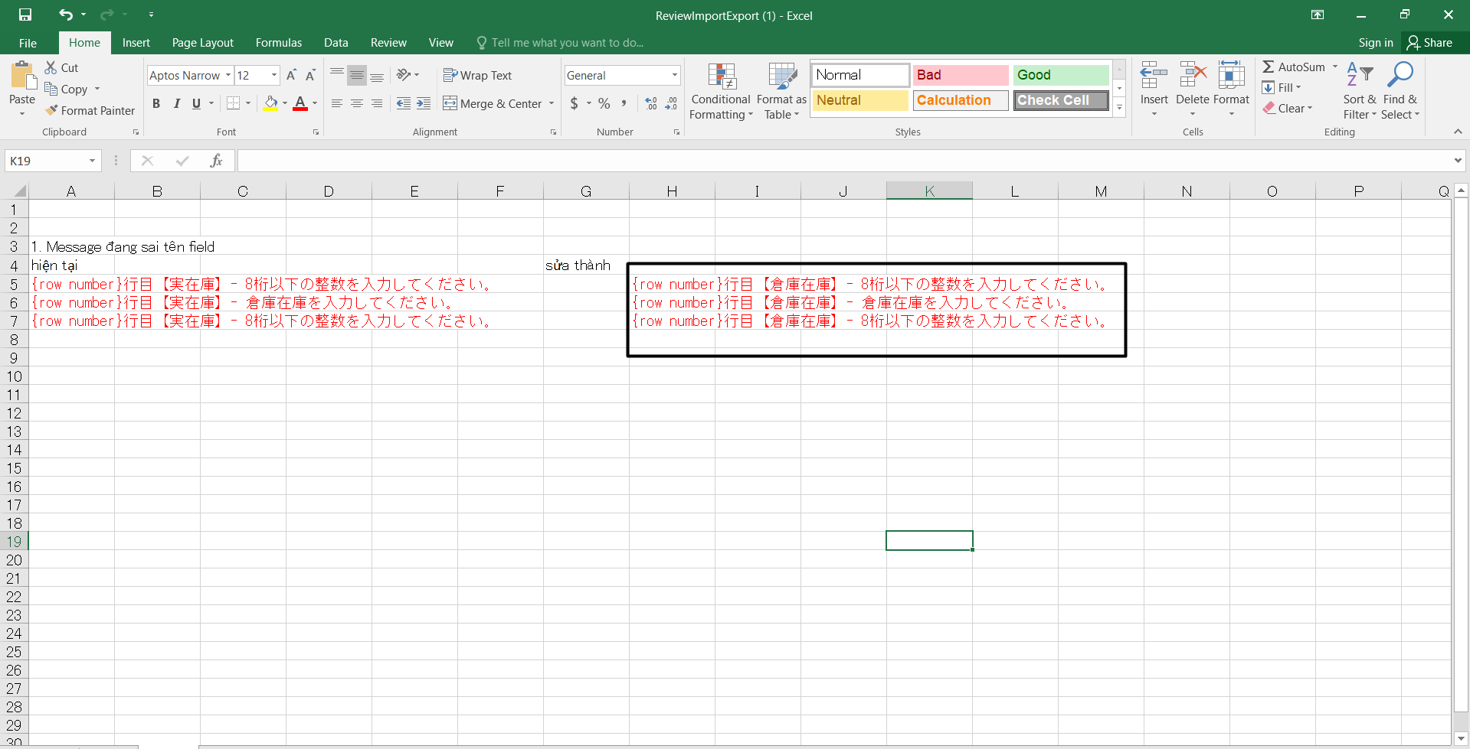The width and height of the screenshot is (1470, 749).
Task: Open the Page Layout tab
Action: click(x=202, y=43)
